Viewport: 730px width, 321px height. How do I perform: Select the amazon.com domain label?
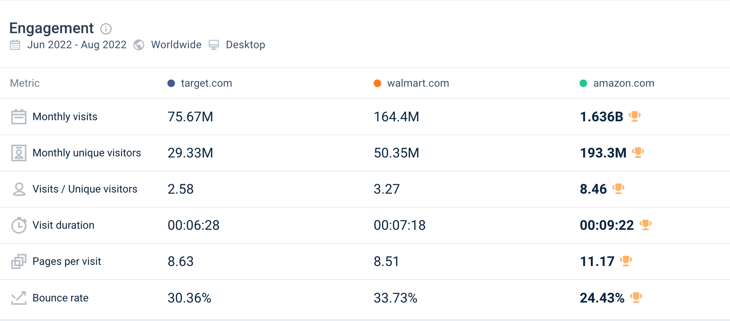click(624, 83)
